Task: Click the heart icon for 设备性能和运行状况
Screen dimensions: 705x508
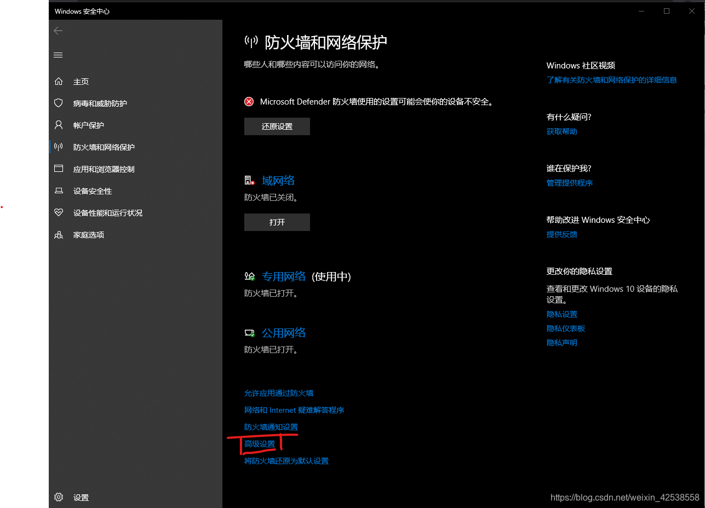Action: point(59,213)
